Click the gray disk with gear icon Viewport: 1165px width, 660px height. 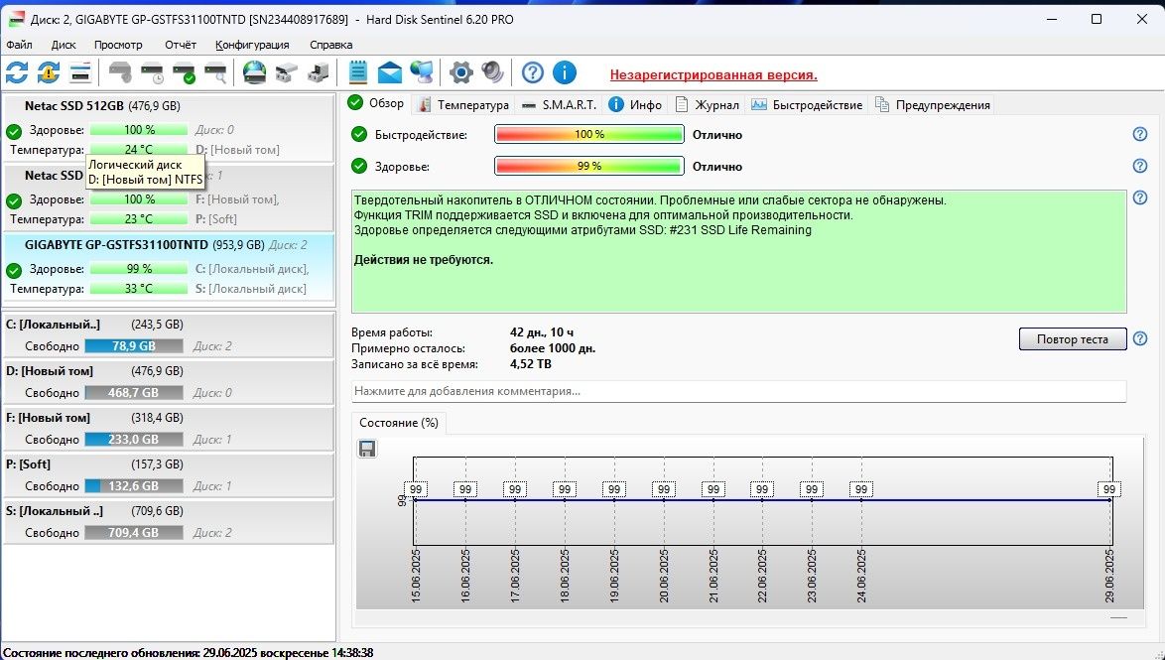click(x=120, y=72)
